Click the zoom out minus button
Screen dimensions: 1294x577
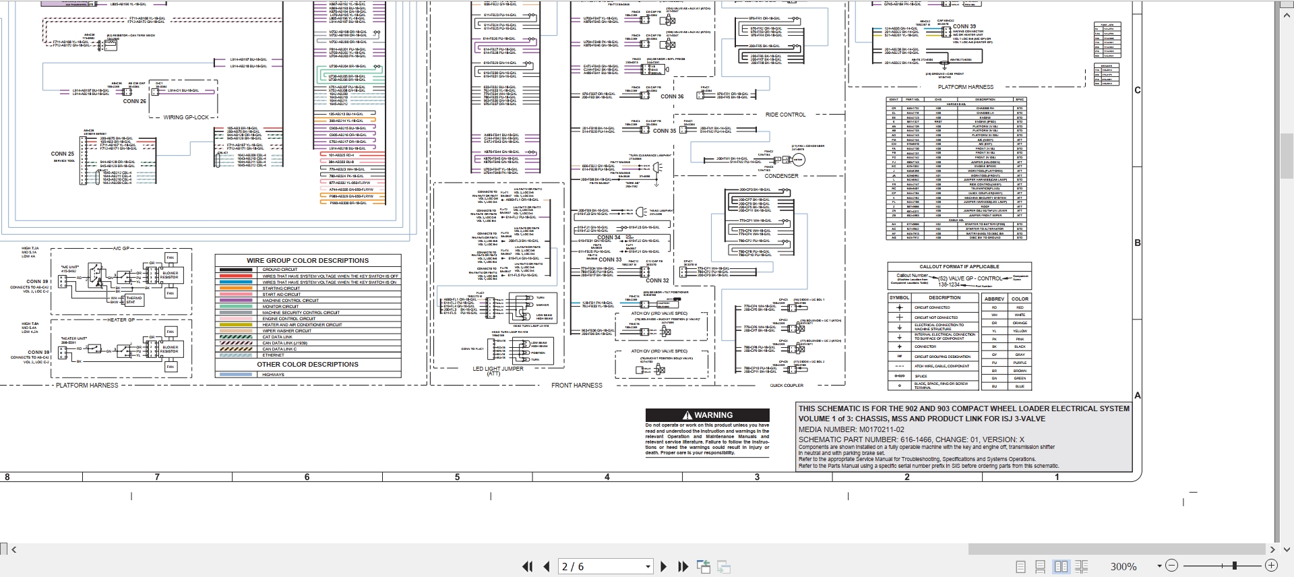coord(1171,566)
